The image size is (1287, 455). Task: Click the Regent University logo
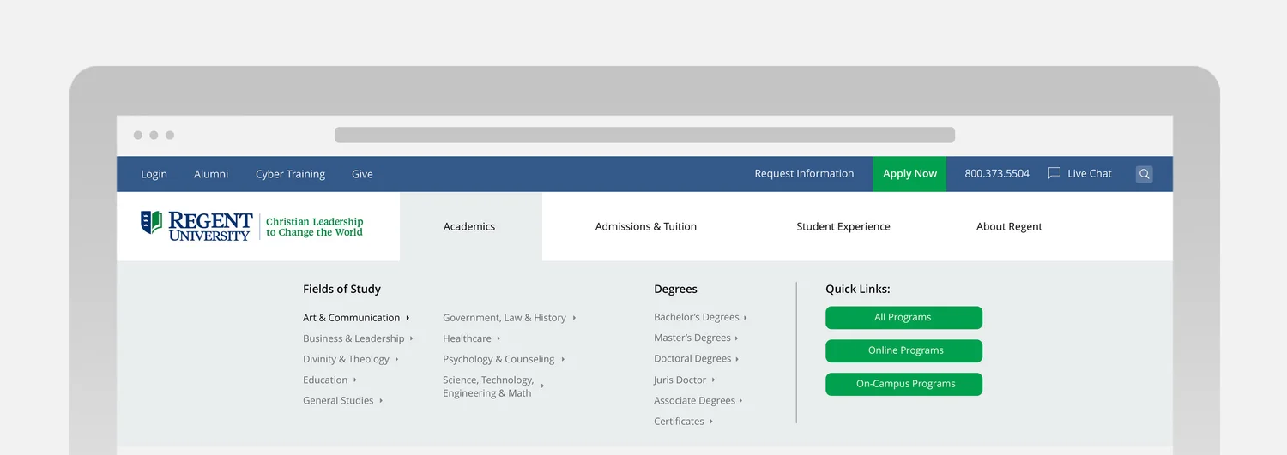coord(196,226)
